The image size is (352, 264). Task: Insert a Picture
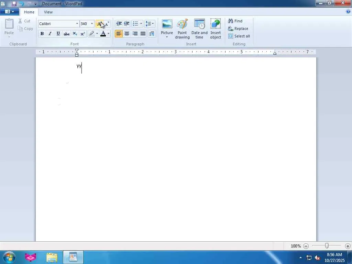[x=167, y=26]
